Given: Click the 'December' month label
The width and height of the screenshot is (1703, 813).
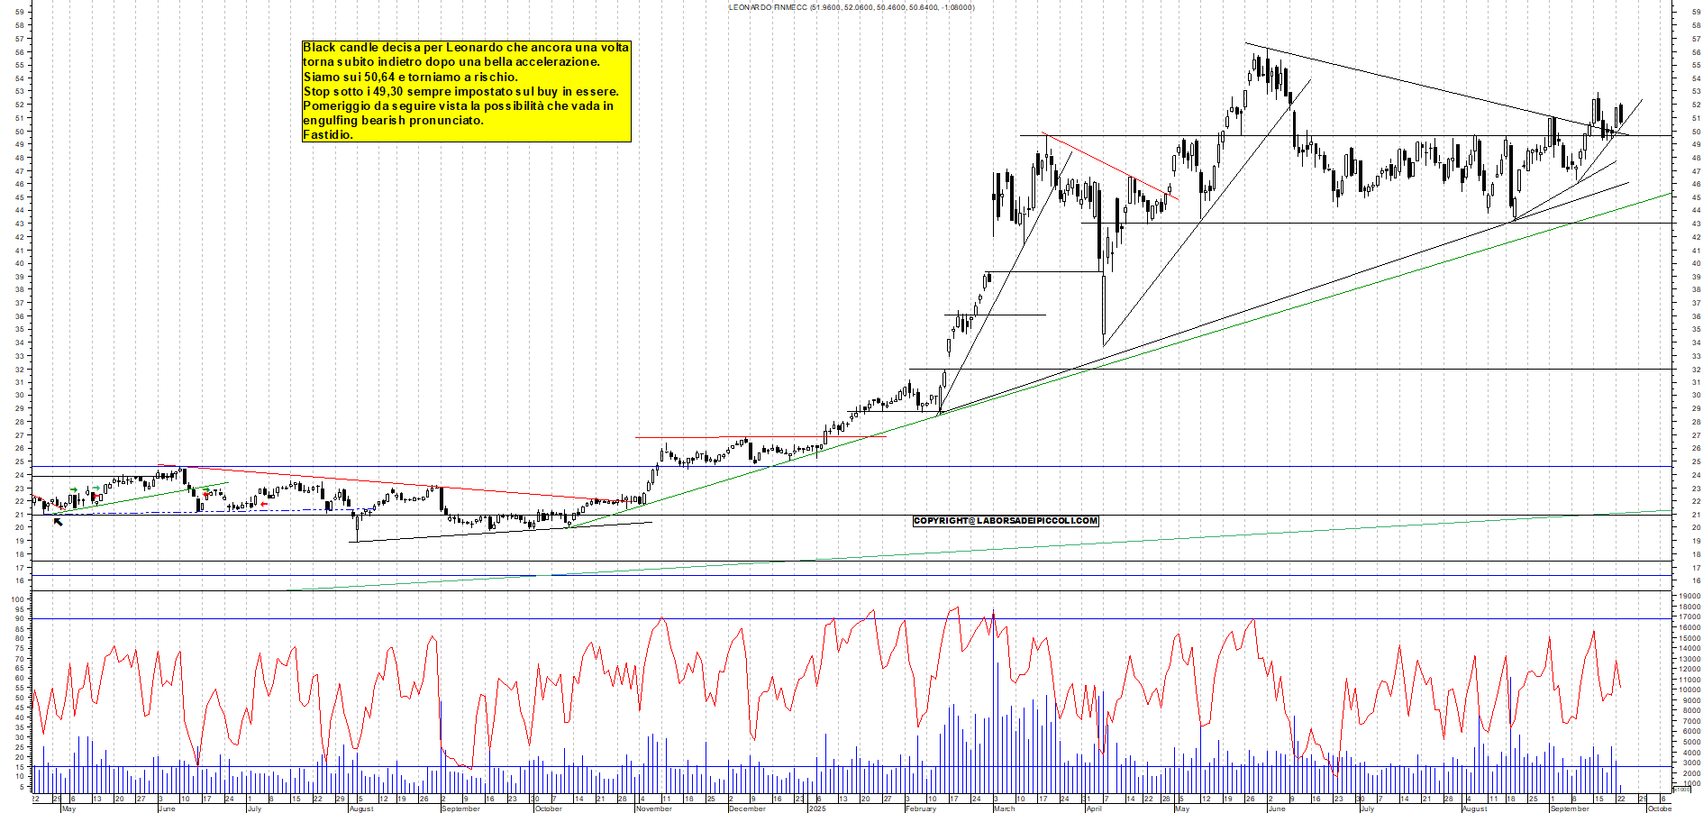Looking at the screenshot, I should click(747, 808).
